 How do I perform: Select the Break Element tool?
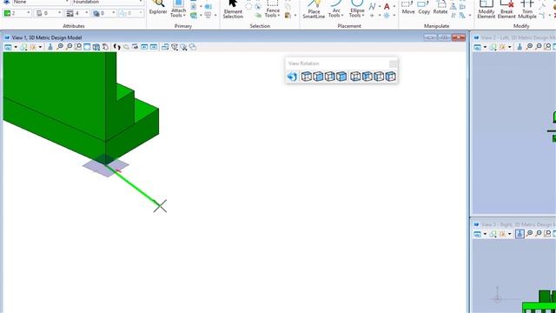pos(506,9)
